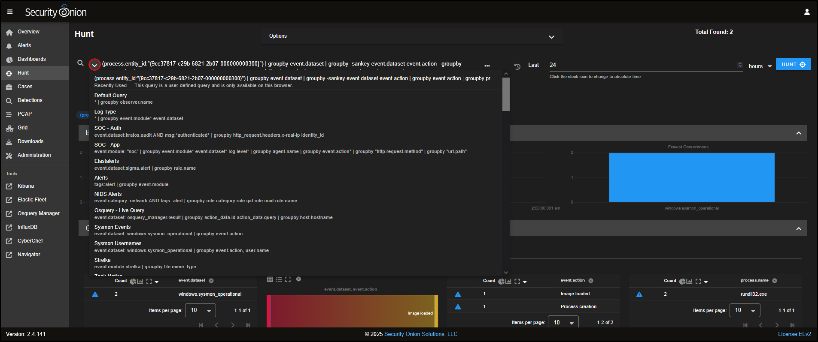Open the hours time unit dropdown
Screen dimensions: 818x342
click(x=760, y=66)
